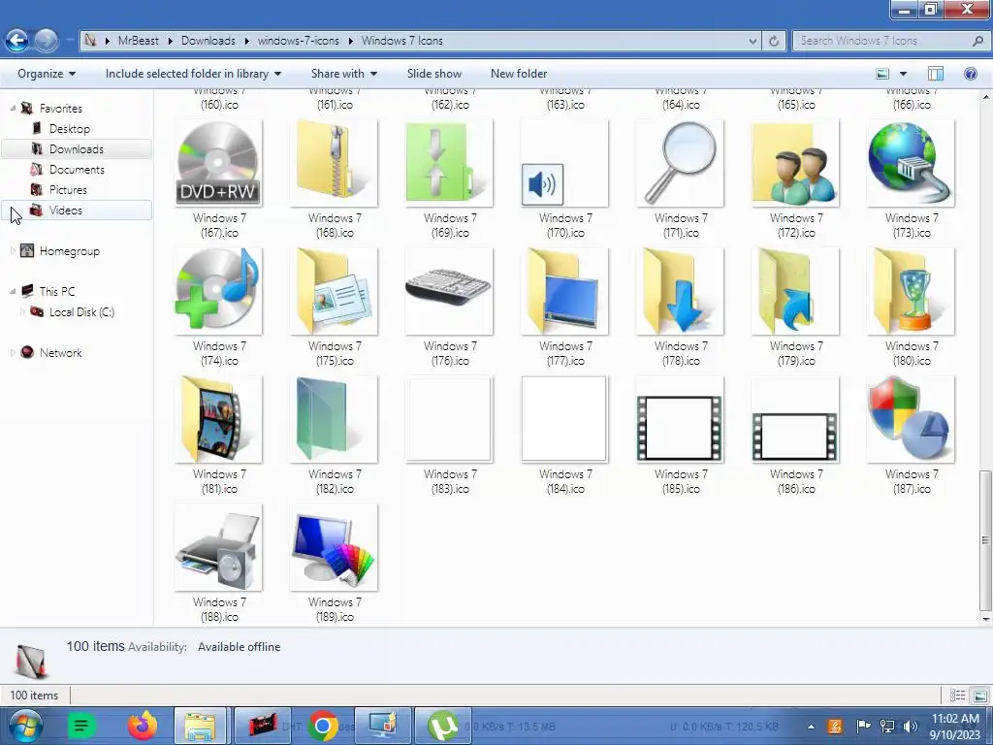Open the Help question mark button
Screen dimensions: 993x745
click(970, 74)
